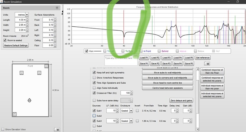The width and height of the screenshot is (246, 132).
Task: Click the scrollbar down arrow in options panel
Action: tap(198, 130)
